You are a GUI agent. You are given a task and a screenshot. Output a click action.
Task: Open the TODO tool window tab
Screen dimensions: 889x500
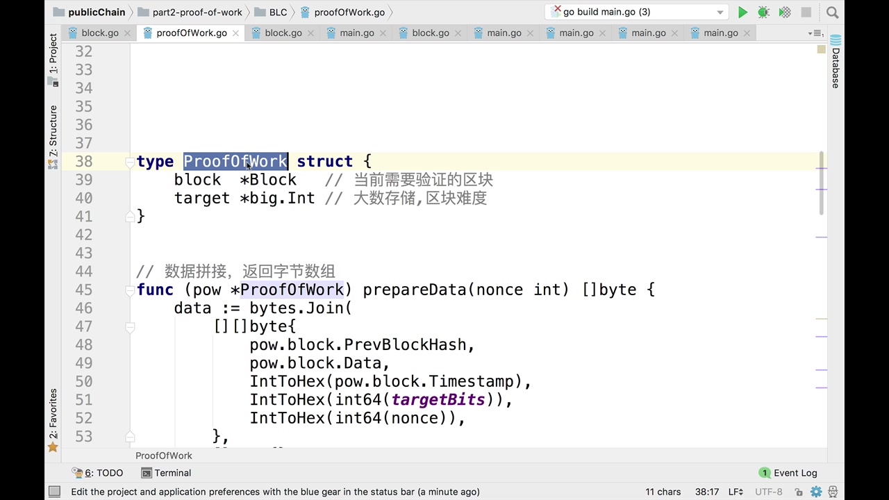(98, 473)
